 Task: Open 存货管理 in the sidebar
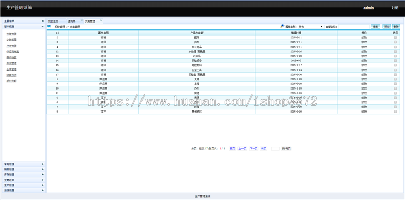[11, 46]
